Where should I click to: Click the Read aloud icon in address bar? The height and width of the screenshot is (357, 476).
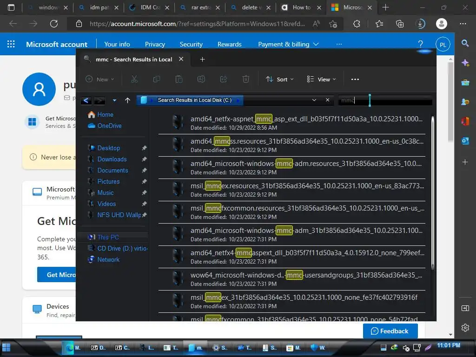coord(316,24)
